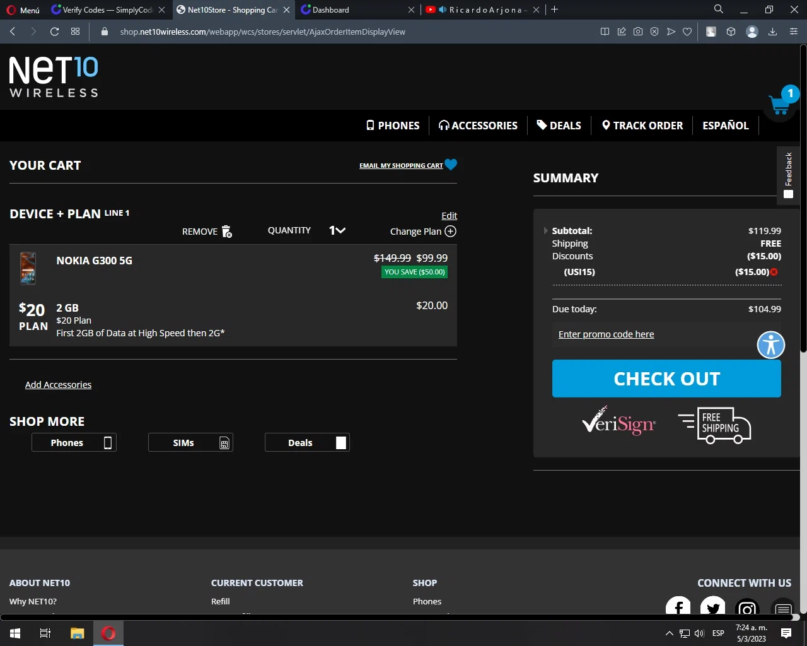
Task: Open the Opera speed dial grid icon
Action: click(75, 32)
